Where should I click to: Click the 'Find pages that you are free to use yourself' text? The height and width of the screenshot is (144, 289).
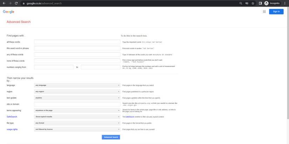tap(139, 129)
